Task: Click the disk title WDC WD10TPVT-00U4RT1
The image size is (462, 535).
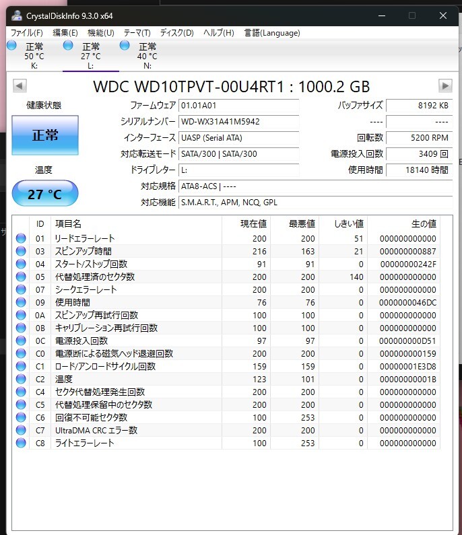Action: tap(232, 86)
